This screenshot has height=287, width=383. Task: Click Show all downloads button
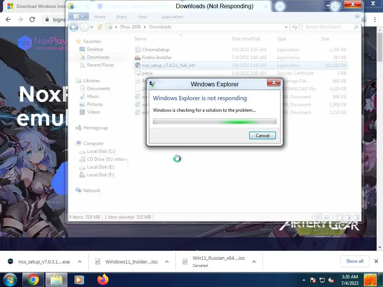tap(355, 261)
